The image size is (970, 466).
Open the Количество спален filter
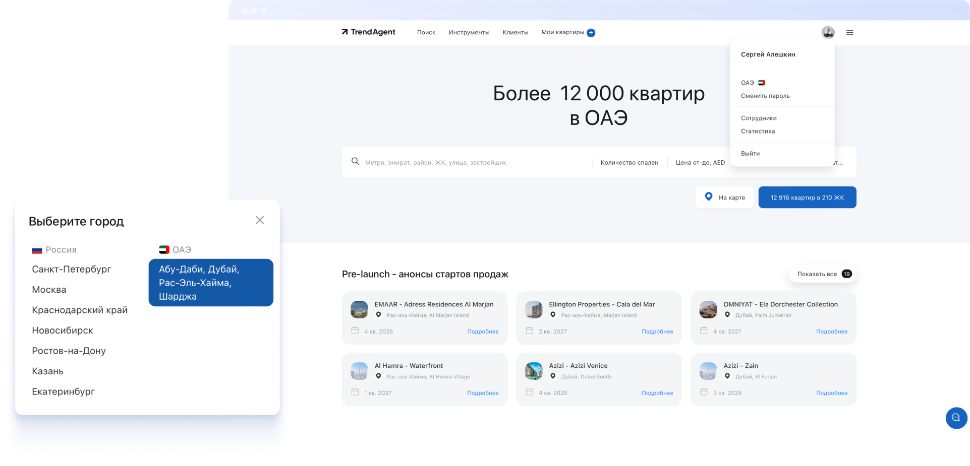629,162
